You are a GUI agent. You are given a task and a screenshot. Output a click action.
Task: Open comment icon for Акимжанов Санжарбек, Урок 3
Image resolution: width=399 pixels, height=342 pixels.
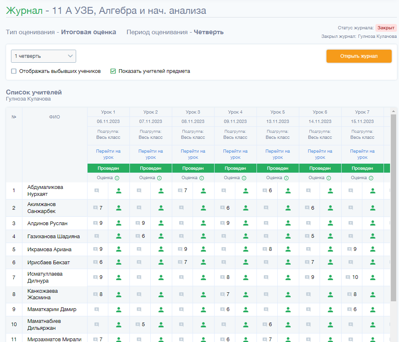[x=182, y=208]
